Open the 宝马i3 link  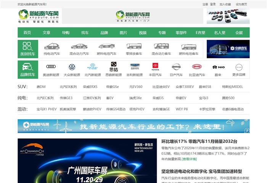tap(203, 98)
